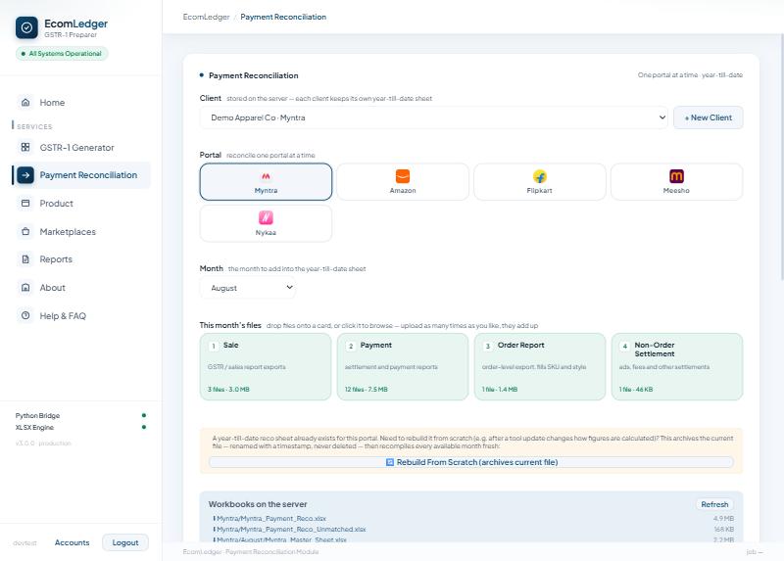Image resolution: width=784 pixels, height=561 pixels.
Task: Click the EcomLedger breadcrumb link
Action: tap(206, 17)
